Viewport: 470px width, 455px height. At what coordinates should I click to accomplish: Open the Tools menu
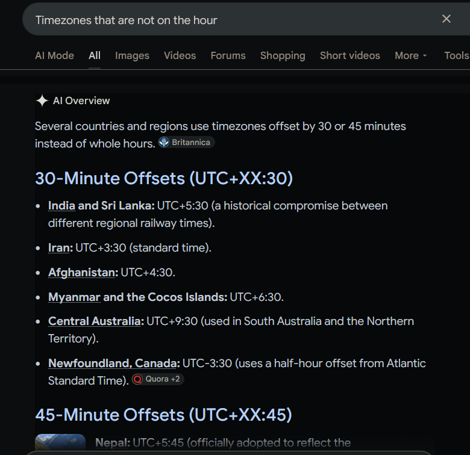pyautogui.click(x=457, y=56)
